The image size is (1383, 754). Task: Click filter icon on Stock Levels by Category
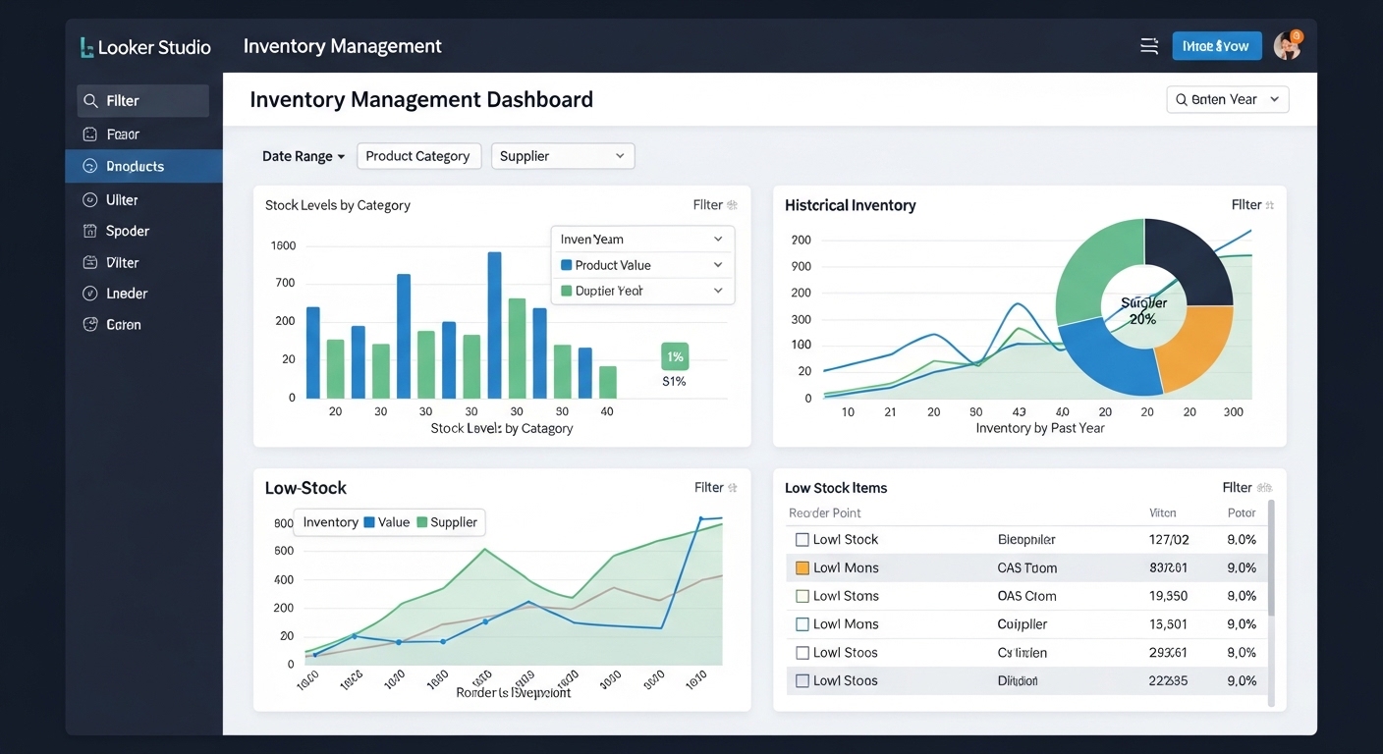[x=732, y=205]
